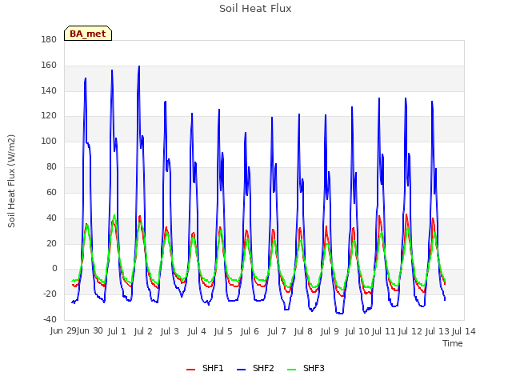Viewport: 512px width, 384px height.
Task: Toggle SHF3 series via legend label
Action: (314, 368)
